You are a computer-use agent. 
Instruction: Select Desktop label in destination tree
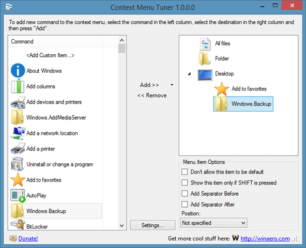coord(224,73)
